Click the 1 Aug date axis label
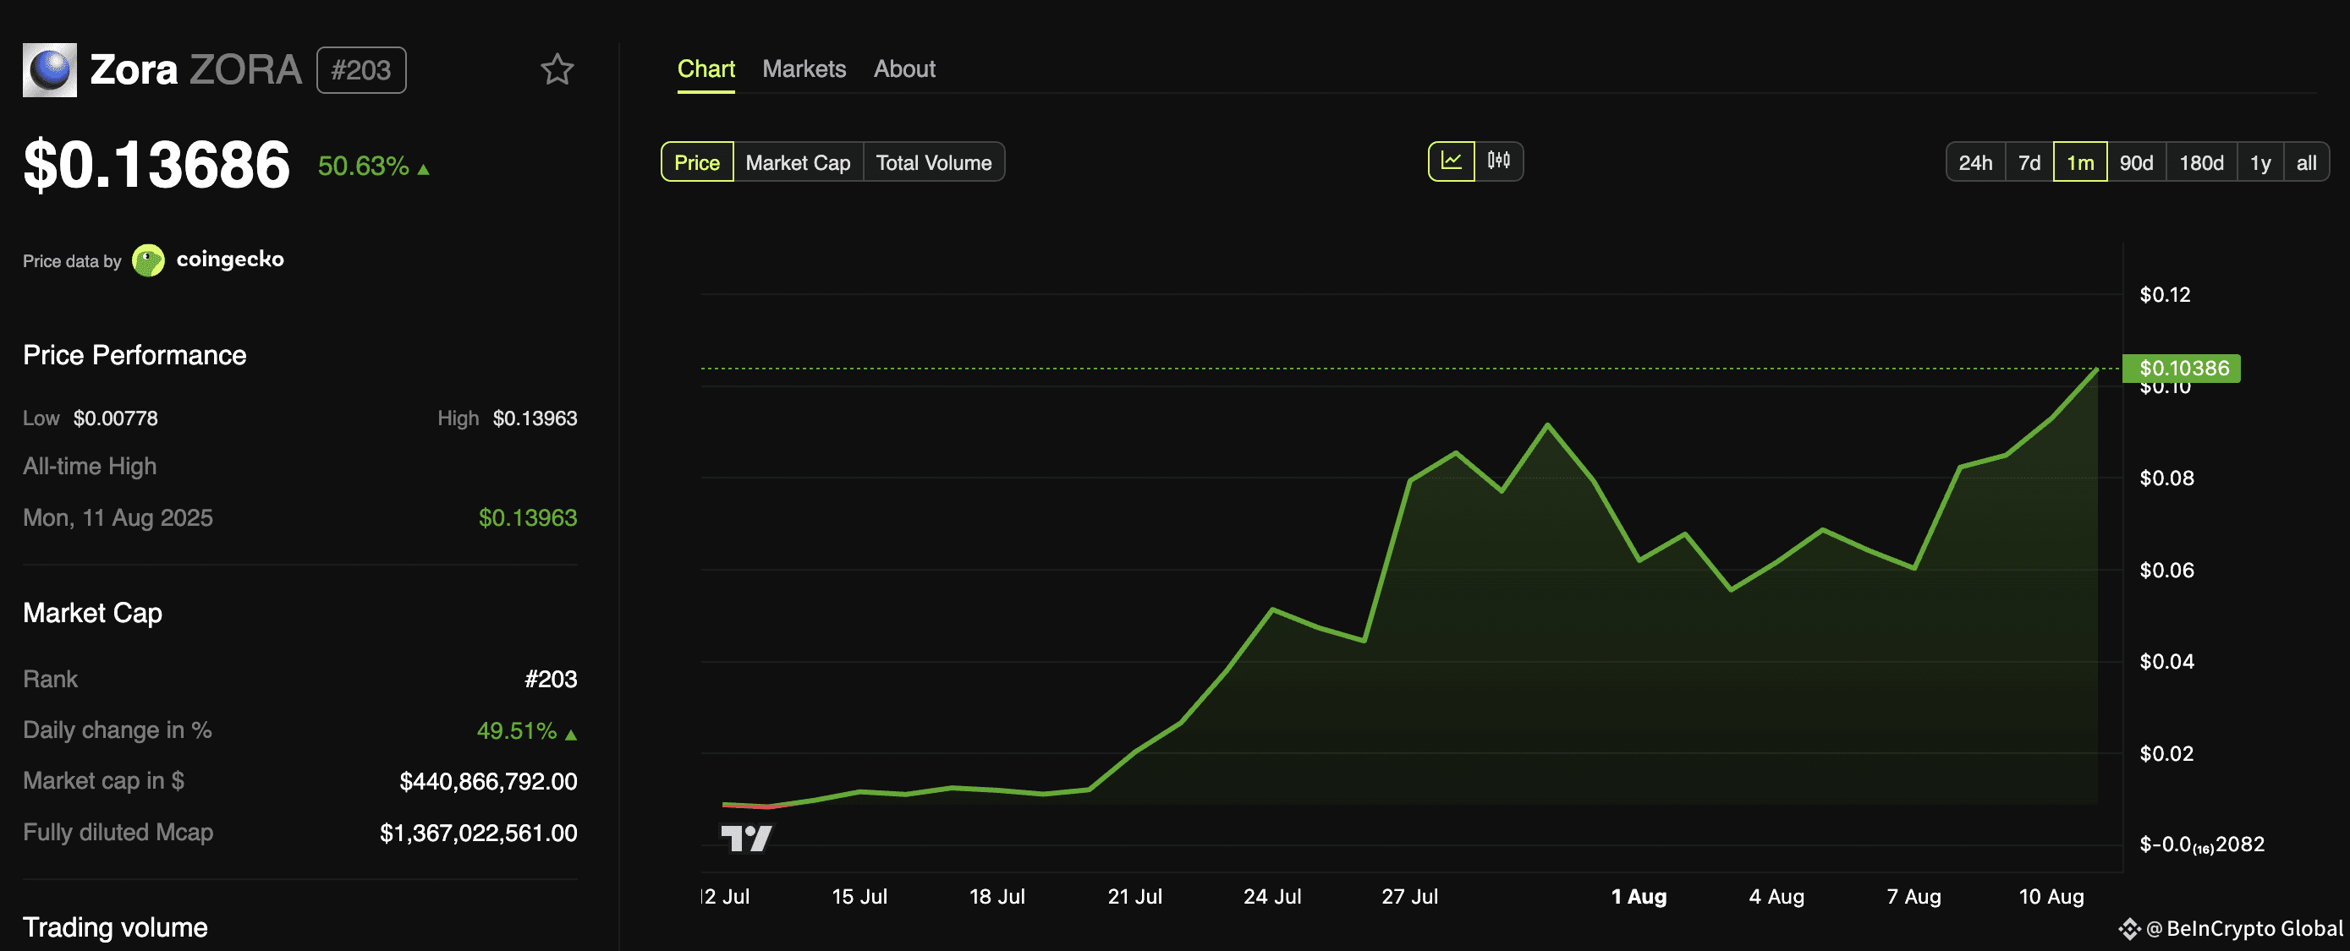The height and width of the screenshot is (951, 2350). [x=1639, y=896]
